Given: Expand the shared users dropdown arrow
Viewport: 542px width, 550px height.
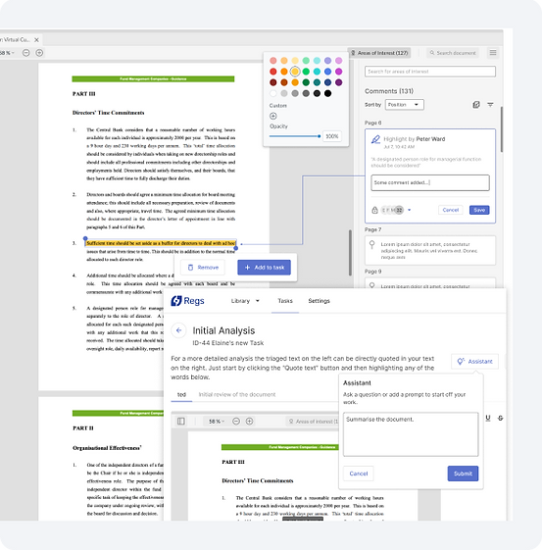Looking at the screenshot, I should [409, 210].
